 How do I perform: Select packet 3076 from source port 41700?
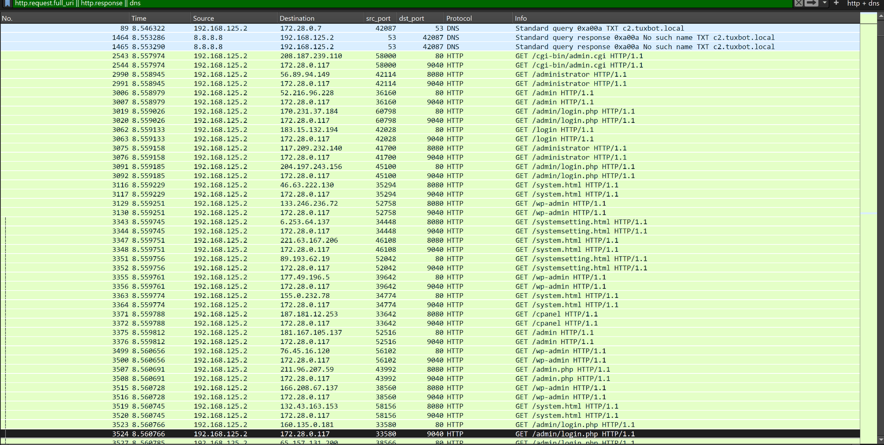click(x=430, y=157)
